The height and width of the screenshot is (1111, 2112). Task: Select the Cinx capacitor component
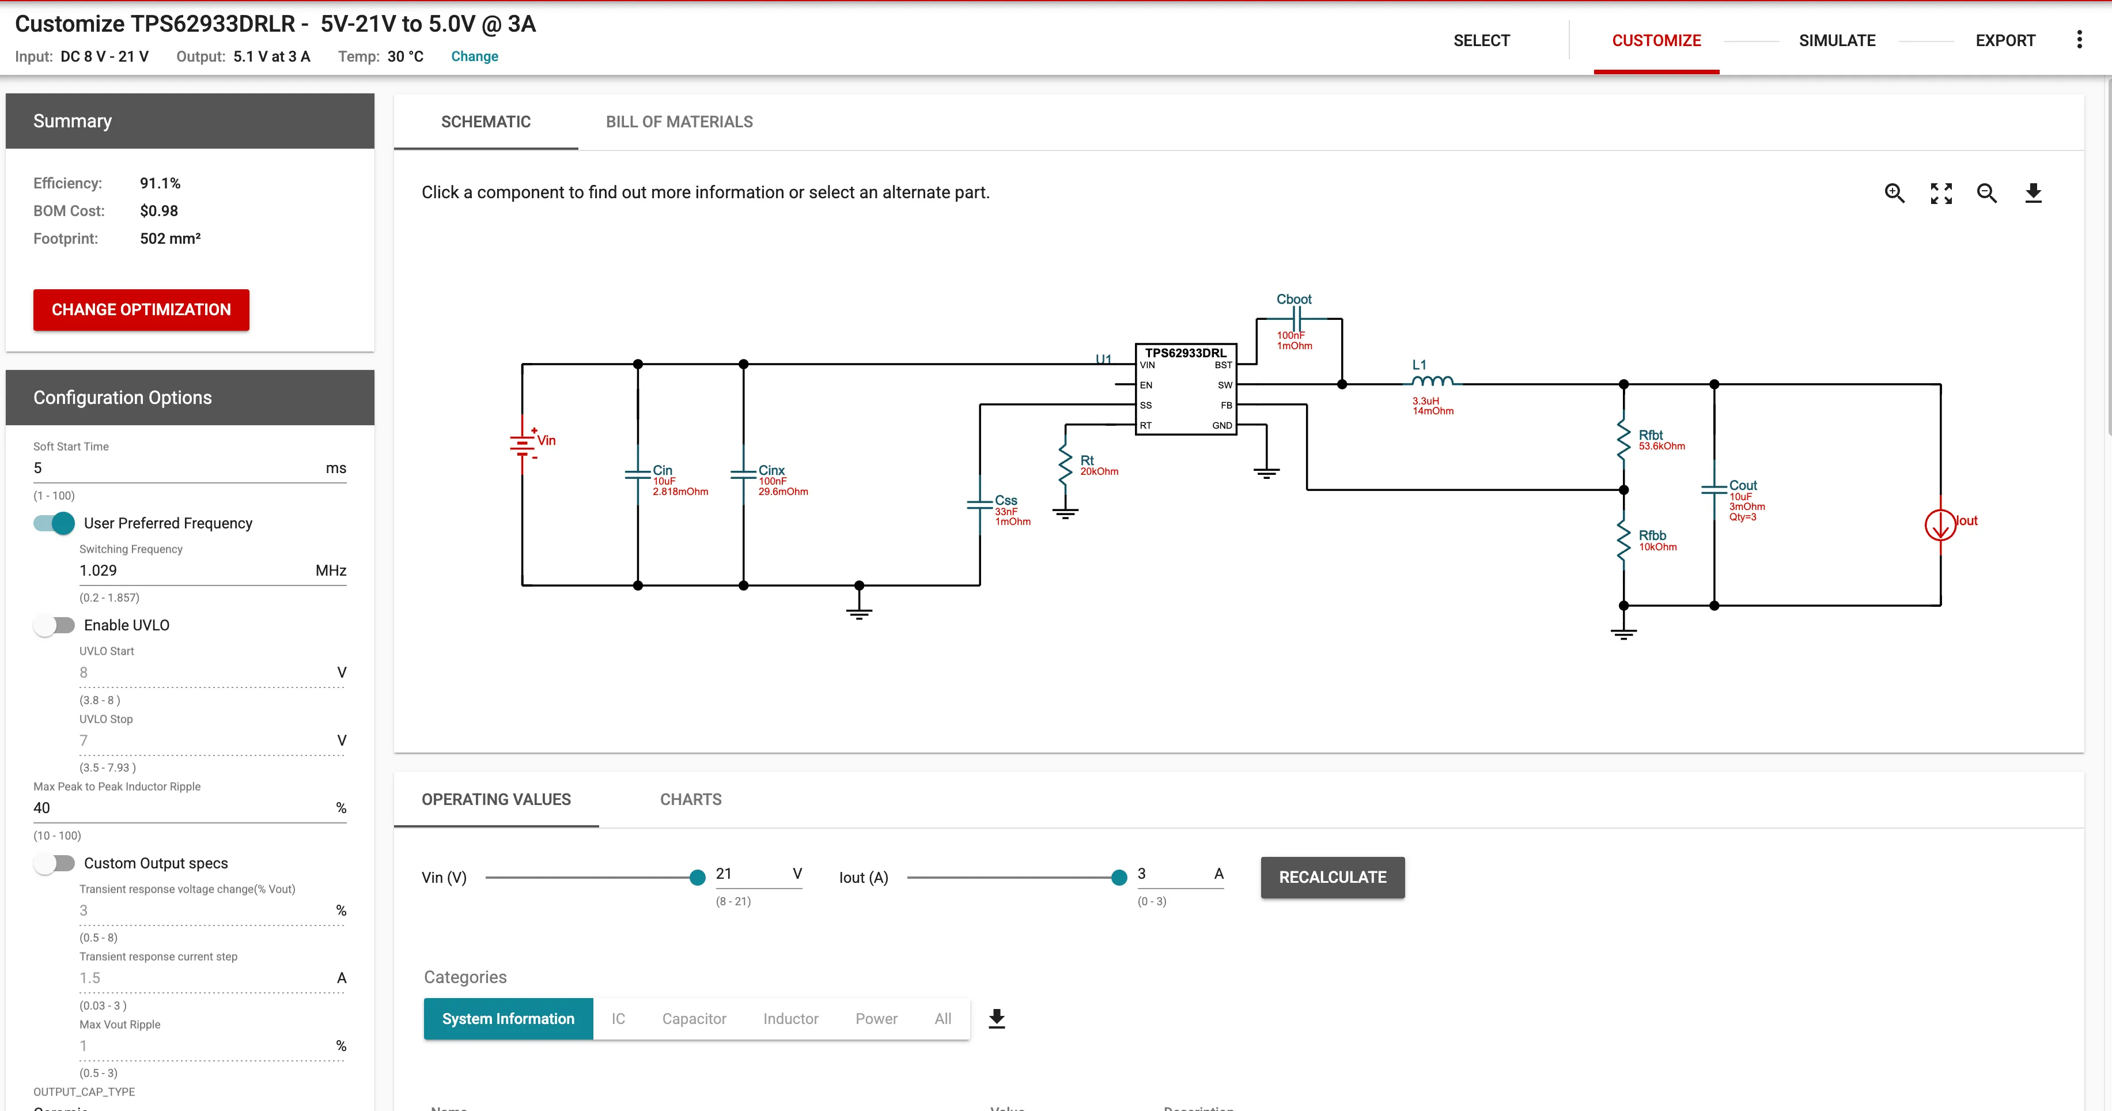pos(744,474)
